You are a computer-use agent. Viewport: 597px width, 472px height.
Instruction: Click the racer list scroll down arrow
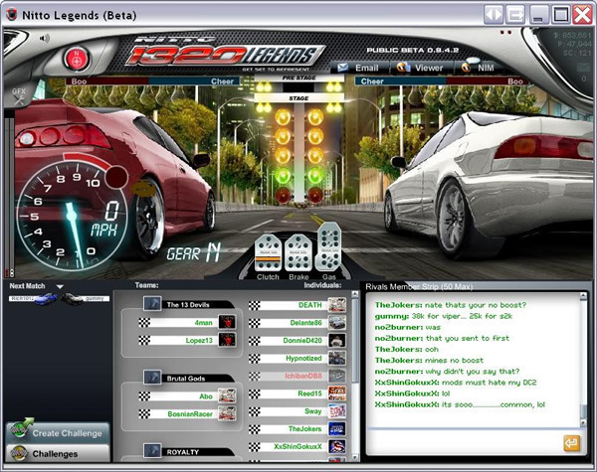coord(355,457)
